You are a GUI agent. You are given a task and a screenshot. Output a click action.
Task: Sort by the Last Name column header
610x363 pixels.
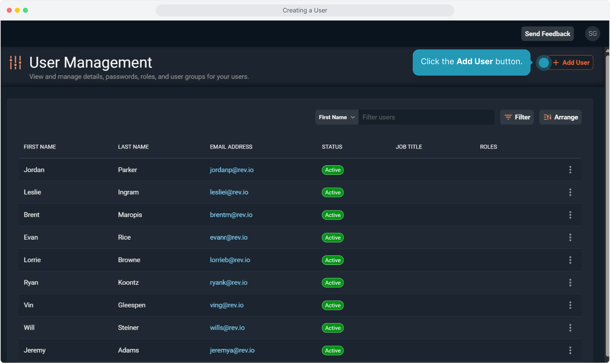[x=133, y=147]
